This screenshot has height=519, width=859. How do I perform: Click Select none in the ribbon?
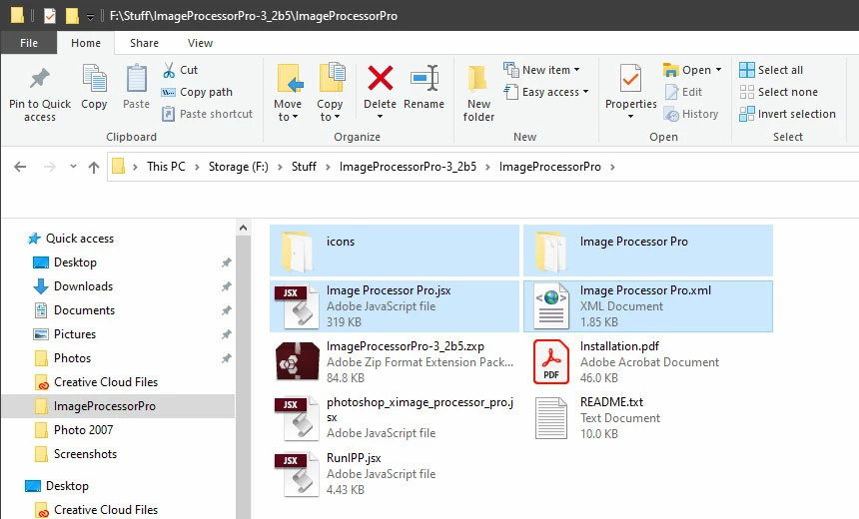click(778, 92)
